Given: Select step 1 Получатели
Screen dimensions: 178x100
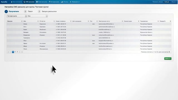Looking at the screenshot, I should pyautogui.click(x=12, y=11).
